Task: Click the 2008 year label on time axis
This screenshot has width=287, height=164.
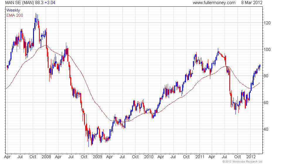Action: [x=46, y=157]
